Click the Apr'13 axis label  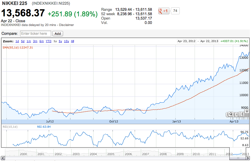click(x=234, y=122)
